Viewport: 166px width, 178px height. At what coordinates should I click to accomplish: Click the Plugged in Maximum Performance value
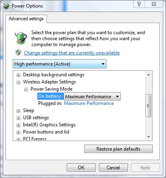tap(89, 103)
